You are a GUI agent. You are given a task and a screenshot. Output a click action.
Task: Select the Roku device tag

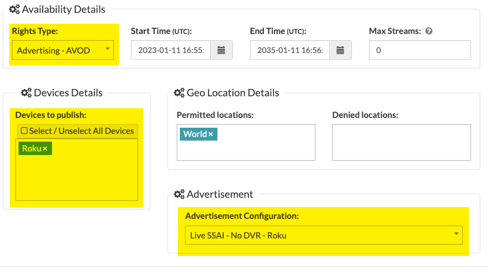(x=31, y=149)
